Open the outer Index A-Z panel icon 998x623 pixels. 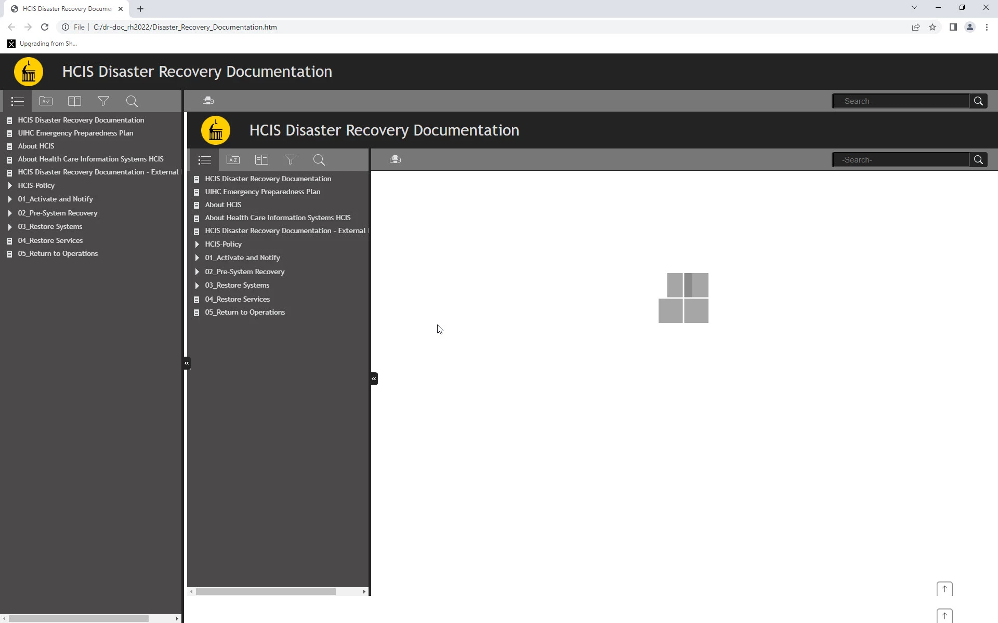46,101
